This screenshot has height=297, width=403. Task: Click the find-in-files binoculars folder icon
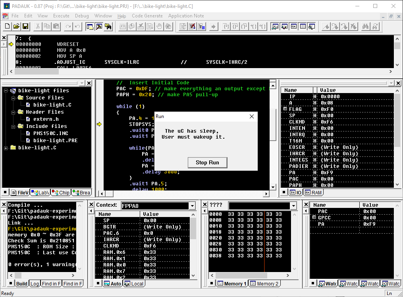(108, 27)
